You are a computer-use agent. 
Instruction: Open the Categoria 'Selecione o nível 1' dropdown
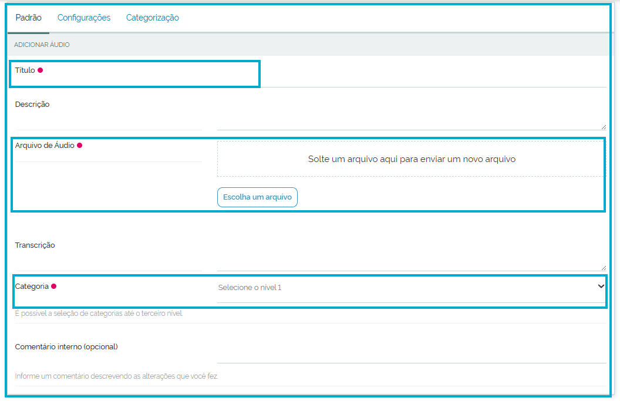click(405, 287)
